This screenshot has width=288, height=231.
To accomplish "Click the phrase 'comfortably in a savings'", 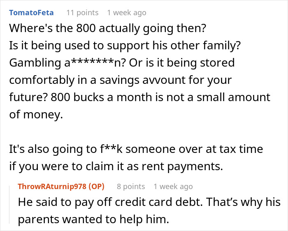I will [74, 80].
